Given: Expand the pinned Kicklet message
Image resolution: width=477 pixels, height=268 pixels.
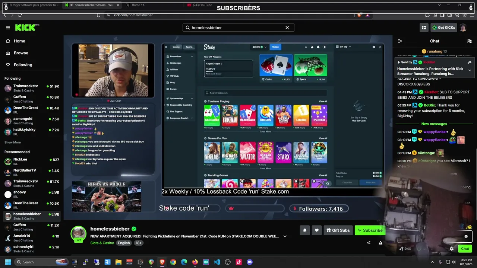Looking at the screenshot, I should click(x=470, y=70).
